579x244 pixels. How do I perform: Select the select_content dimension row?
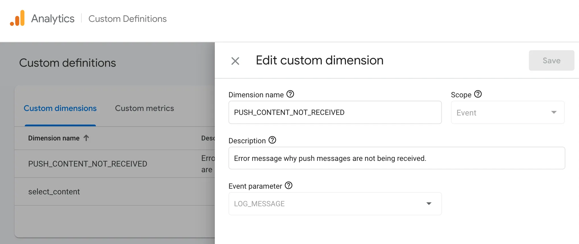[54, 192]
